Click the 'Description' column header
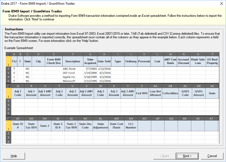The width and height of the screenshot is (226, 162). click(x=73, y=61)
